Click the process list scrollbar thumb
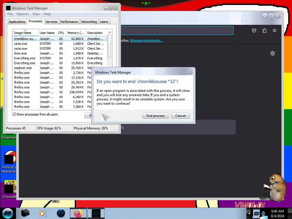292x219 pixels. click(109, 46)
